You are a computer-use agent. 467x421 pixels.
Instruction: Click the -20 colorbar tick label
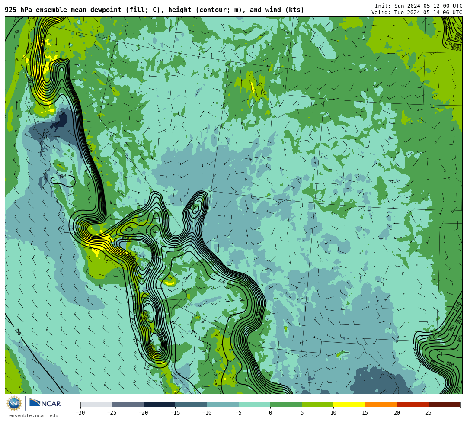144,413
